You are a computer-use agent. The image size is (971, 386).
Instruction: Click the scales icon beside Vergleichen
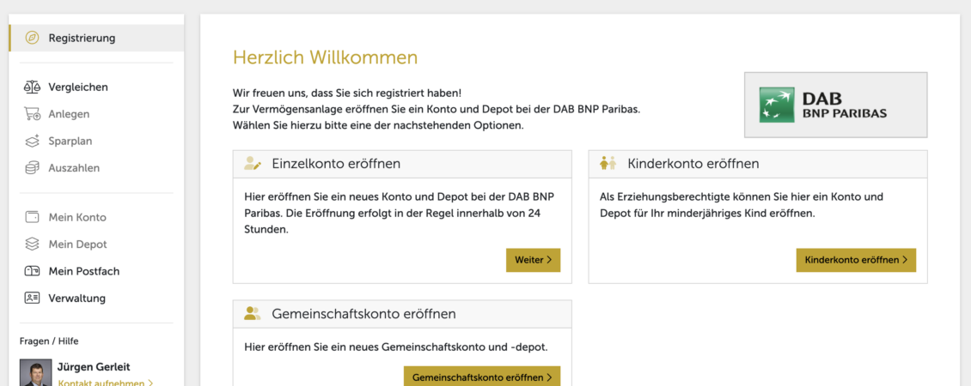point(32,87)
